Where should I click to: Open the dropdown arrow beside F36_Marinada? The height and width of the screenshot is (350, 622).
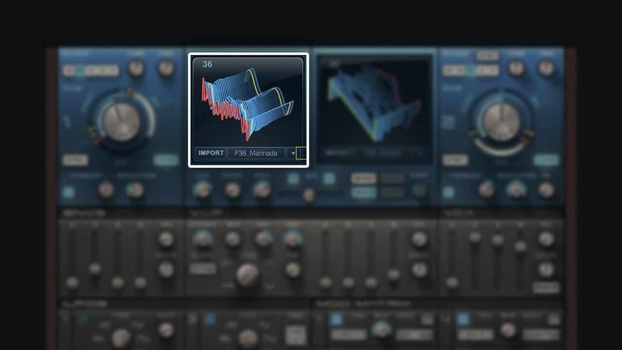pos(293,153)
